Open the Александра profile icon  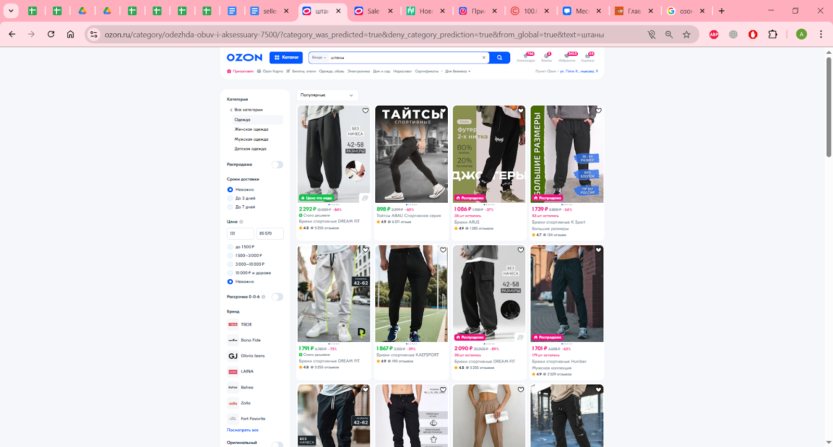526,57
